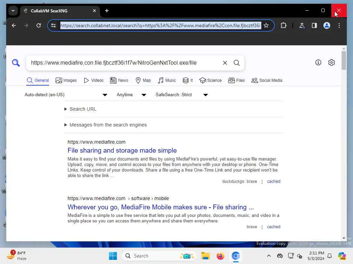
Task: Open Chrome Labs flask icon
Action: click(302, 25)
